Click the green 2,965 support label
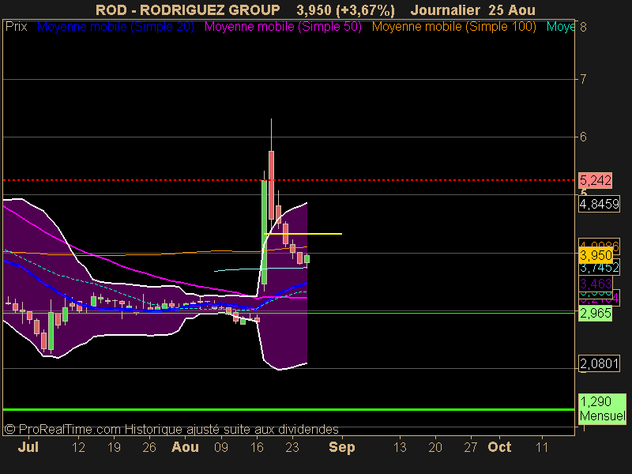632x474 pixels. [596, 313]
